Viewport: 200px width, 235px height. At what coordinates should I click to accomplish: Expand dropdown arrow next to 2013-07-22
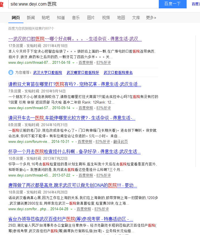[73, 176]
